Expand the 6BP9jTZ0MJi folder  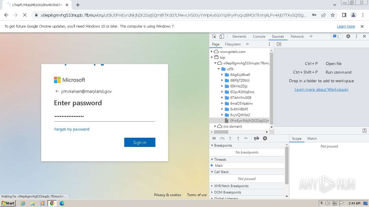click(x=222, y=80)
